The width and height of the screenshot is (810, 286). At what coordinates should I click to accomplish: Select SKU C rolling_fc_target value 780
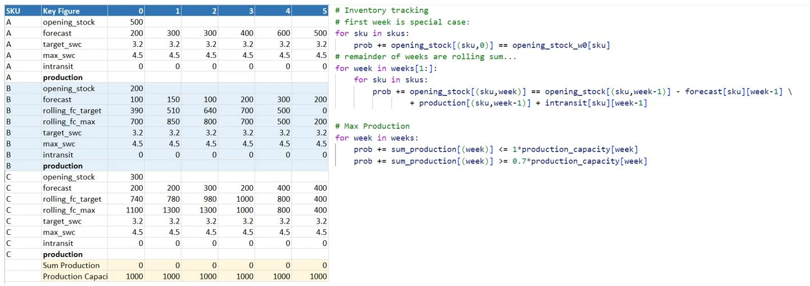(163, 199)
